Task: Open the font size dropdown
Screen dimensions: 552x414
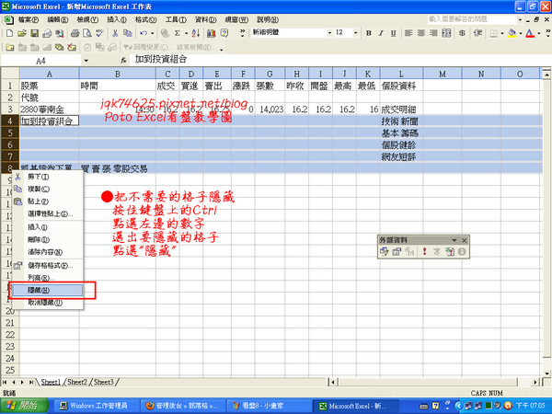Action: click(x=355, y=33)
